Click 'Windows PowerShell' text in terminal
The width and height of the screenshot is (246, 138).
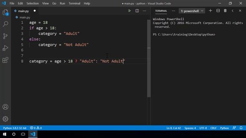[168, 19]
